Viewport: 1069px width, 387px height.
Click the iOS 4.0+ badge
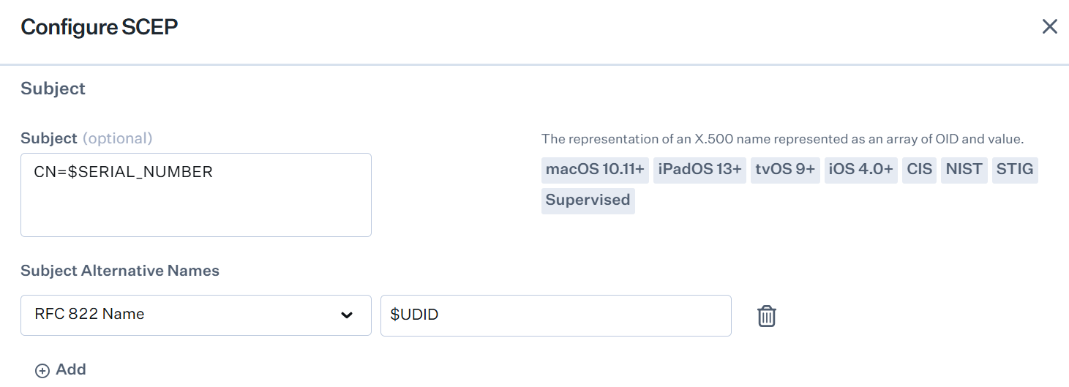click(x=860, y=170)
